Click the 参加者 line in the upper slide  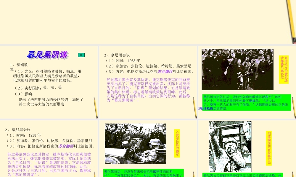(148, 66)
